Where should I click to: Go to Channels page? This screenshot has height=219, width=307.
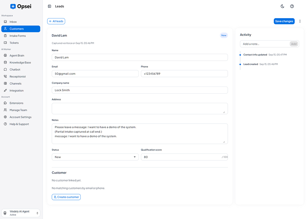tap(21, 83)
